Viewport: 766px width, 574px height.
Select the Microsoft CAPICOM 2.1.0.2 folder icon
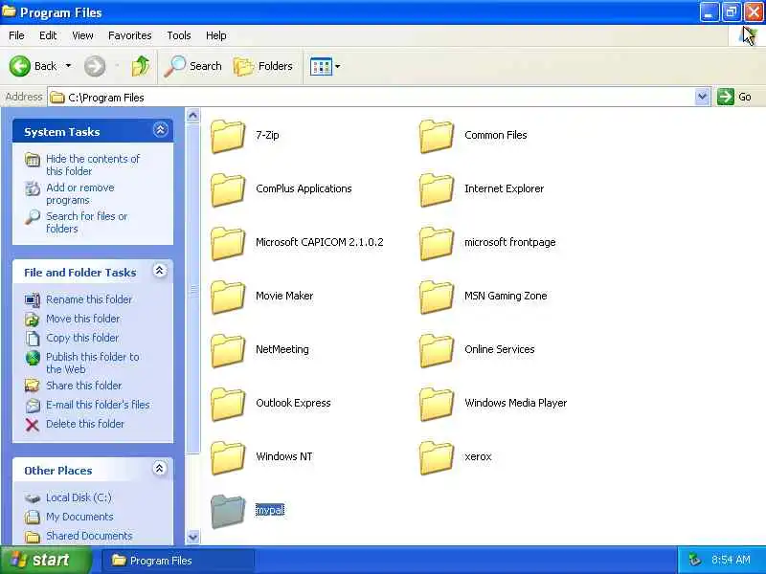point(228,244)
